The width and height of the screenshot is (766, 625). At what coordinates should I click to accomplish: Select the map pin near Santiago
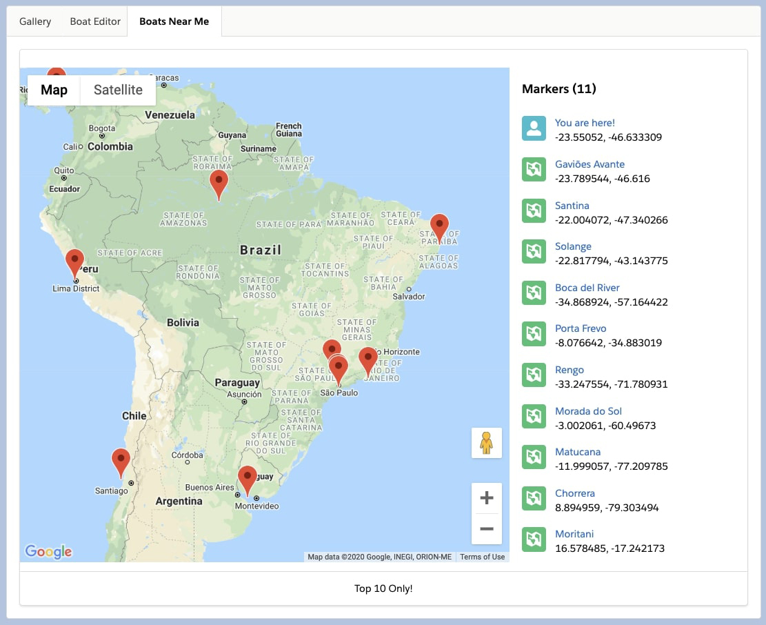(x=121, y=462)
